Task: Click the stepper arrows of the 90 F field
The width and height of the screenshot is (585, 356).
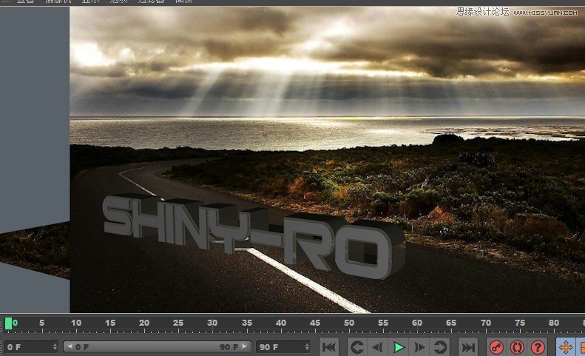Action: pyautogui.click(x=307, y=347)
